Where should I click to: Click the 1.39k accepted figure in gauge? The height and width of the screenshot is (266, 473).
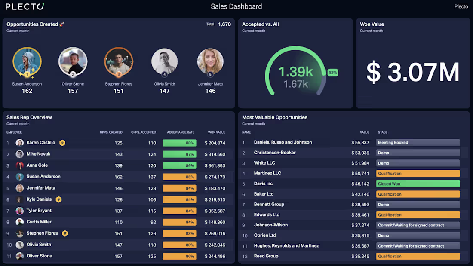tap(296, 72)
